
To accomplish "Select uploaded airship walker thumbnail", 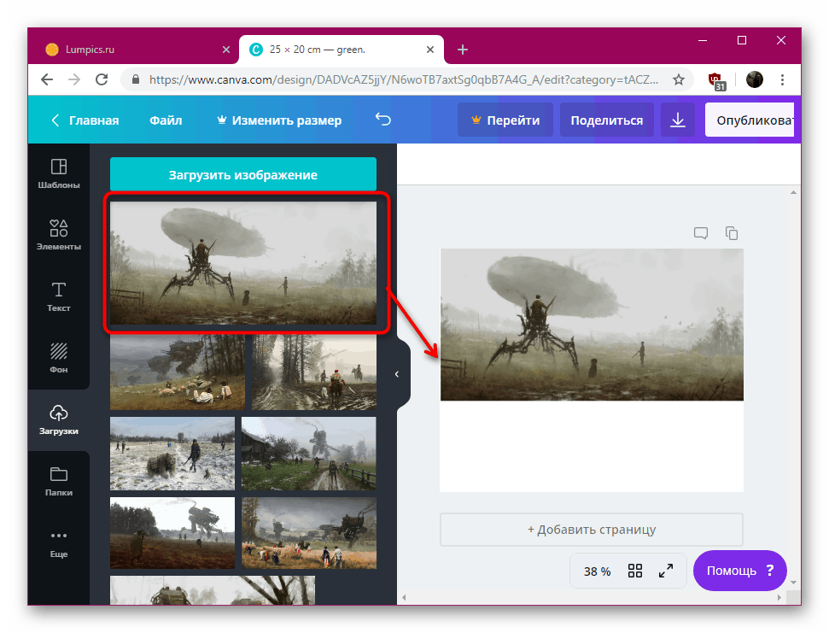I will 243,263.
